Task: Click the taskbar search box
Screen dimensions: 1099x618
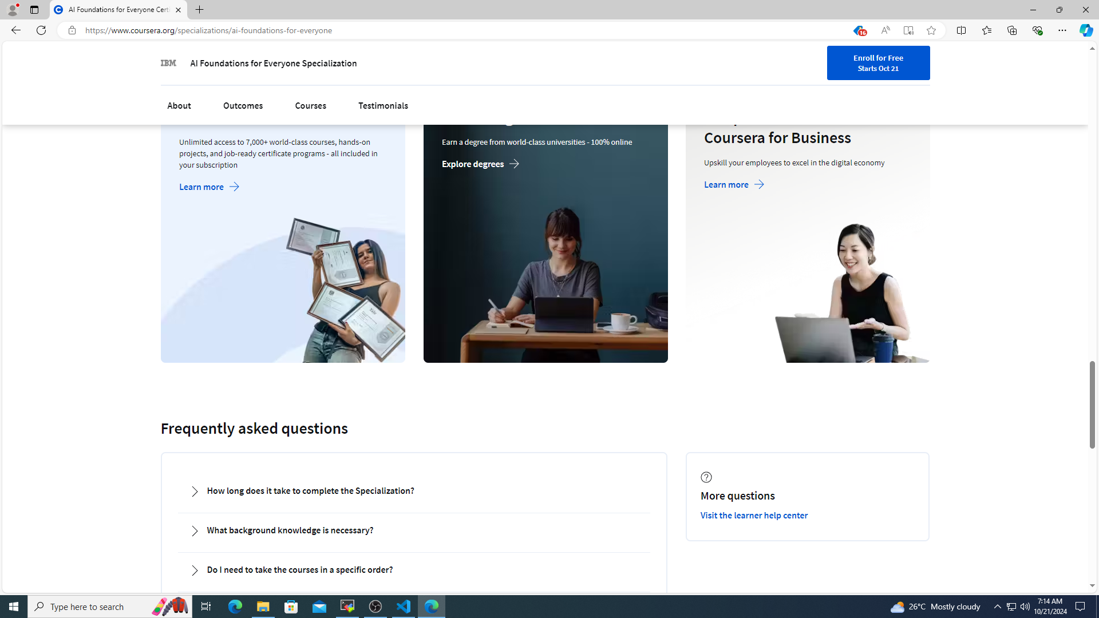Action: (x=110, y=607)
